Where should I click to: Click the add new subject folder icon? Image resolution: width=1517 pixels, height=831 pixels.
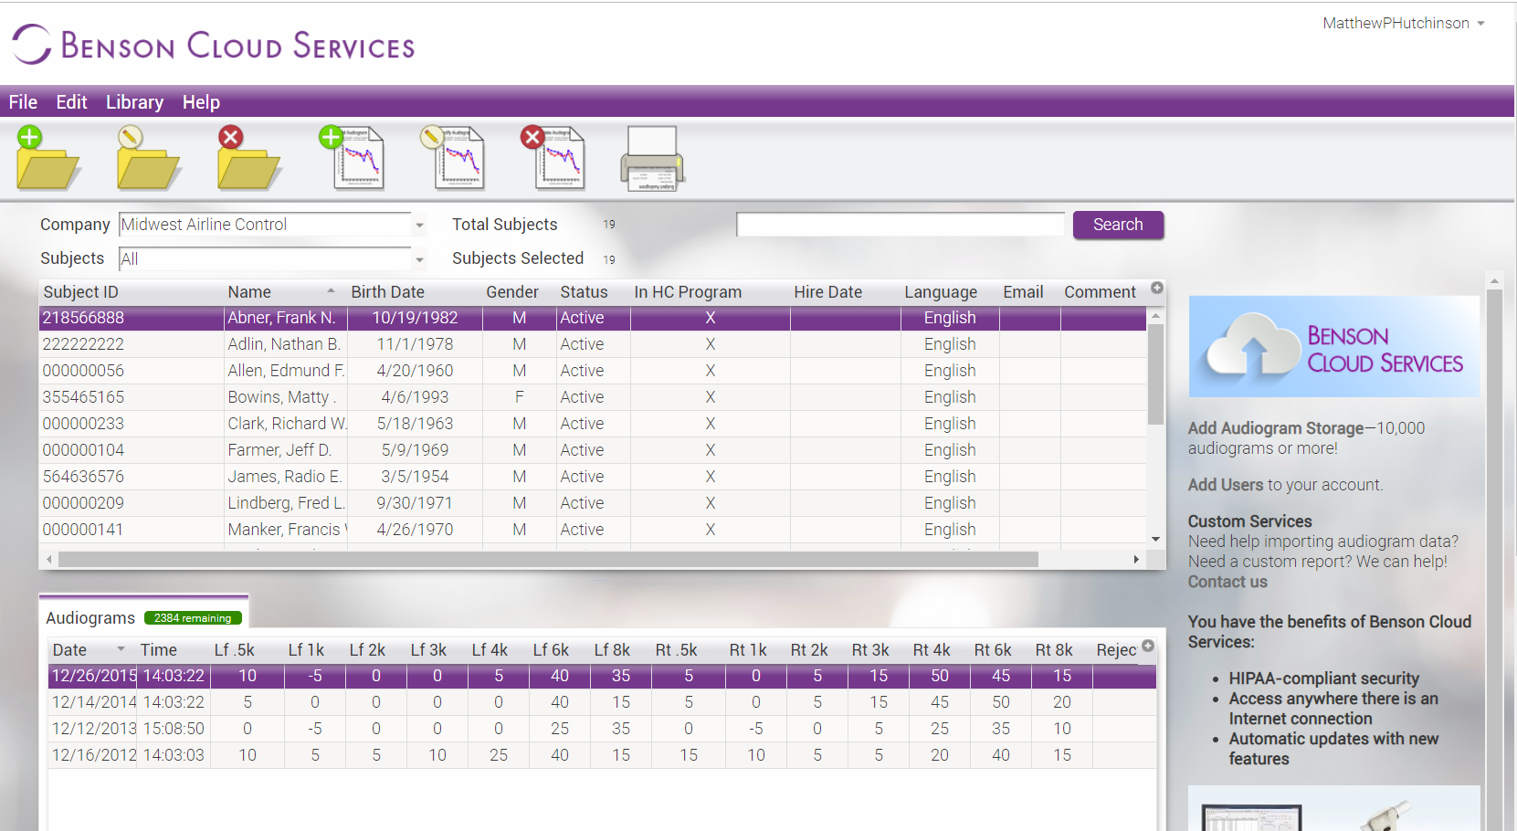(47, 157)
